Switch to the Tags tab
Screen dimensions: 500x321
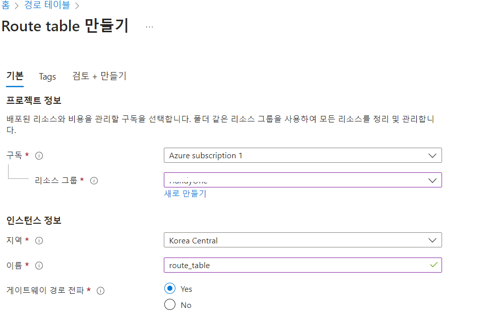point(47,77)
